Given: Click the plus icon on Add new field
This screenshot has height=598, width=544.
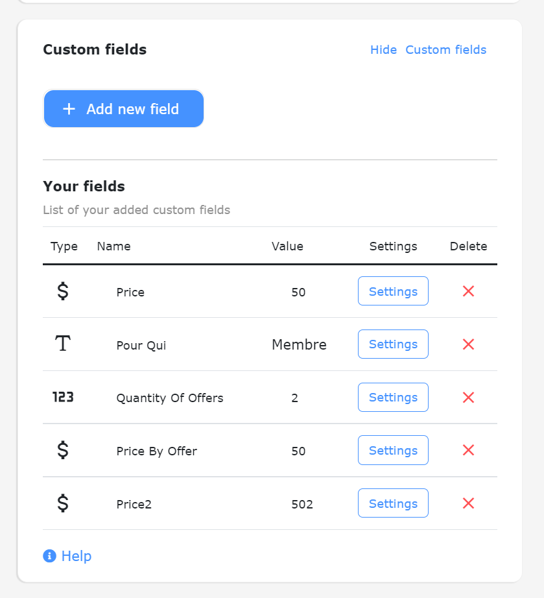Looking at the screenshot, I should click(x=69, y=108).
